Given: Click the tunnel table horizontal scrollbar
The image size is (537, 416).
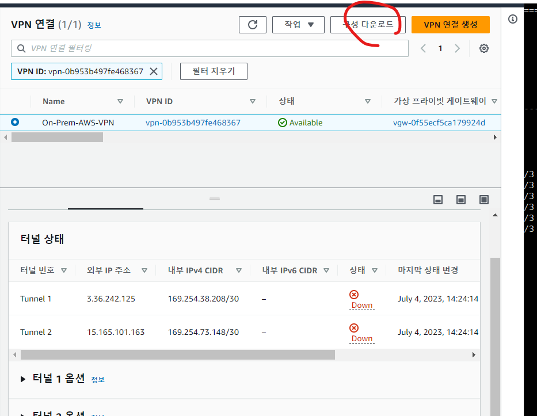Looking at the screenshot, I should click(178, 354).
